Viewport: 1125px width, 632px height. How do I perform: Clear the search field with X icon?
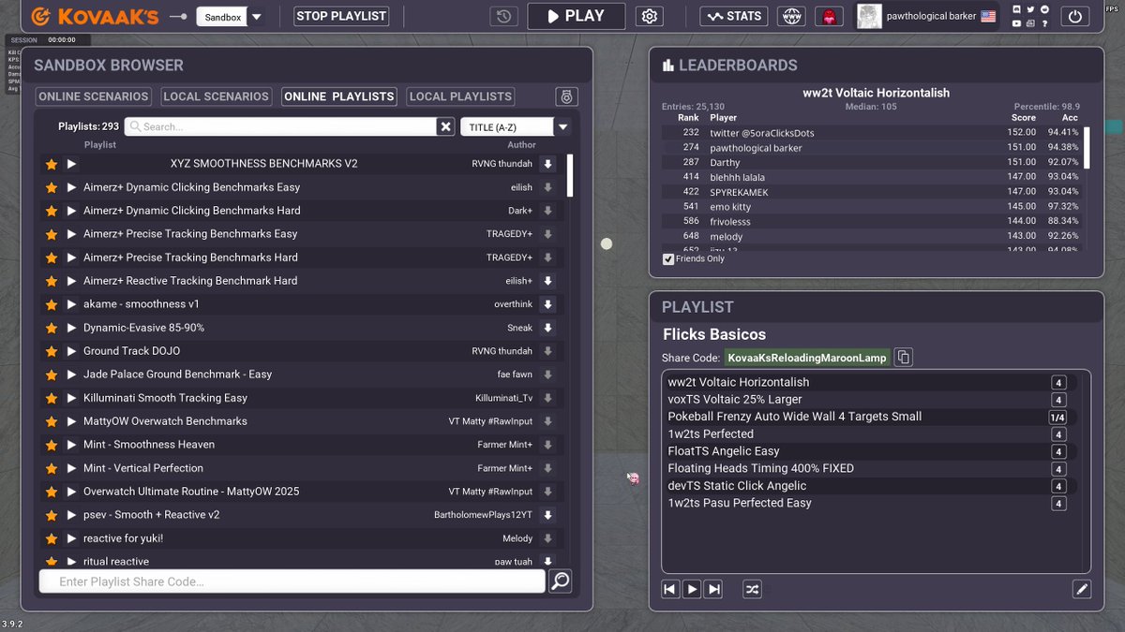(445, 126)
